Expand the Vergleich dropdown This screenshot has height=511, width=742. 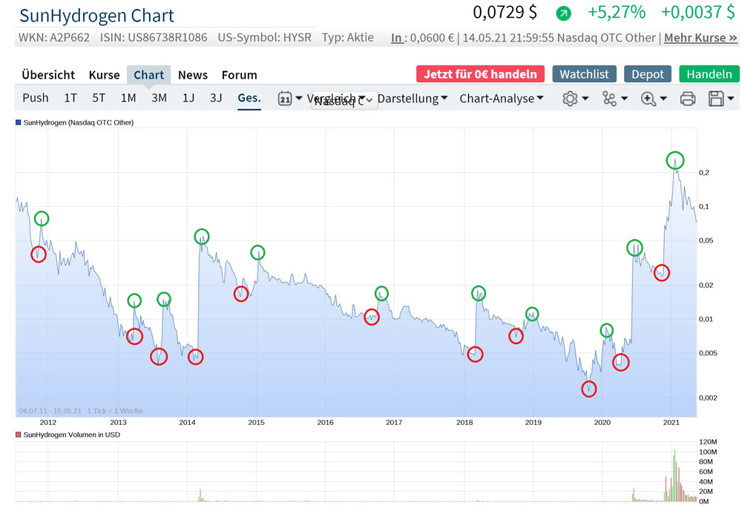[x=336, y=98]
